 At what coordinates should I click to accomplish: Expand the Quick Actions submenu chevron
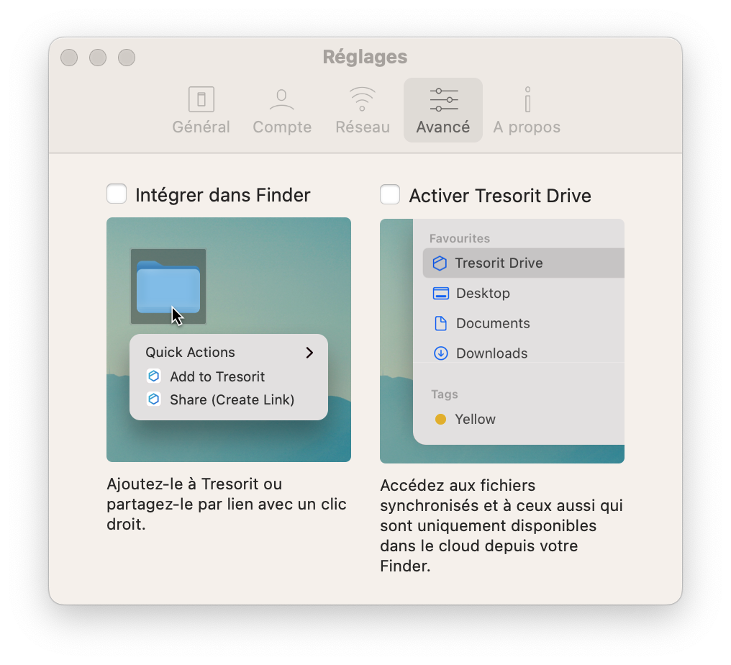click(x=309, y=353)
